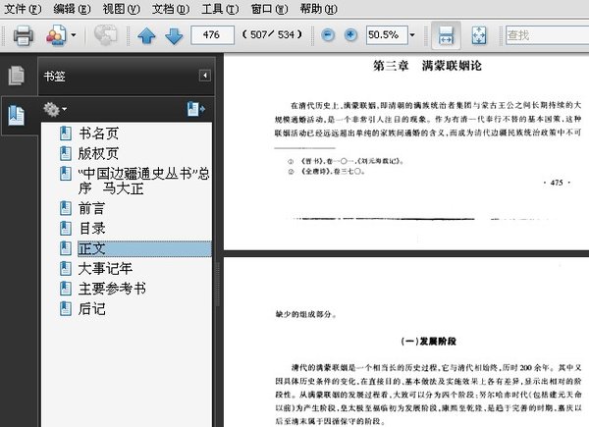Open the 文件(F) menu

click(23, 8)
